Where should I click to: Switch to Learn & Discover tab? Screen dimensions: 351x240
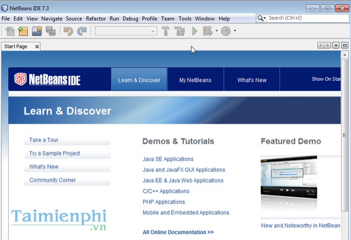click(x=139, y=79)
